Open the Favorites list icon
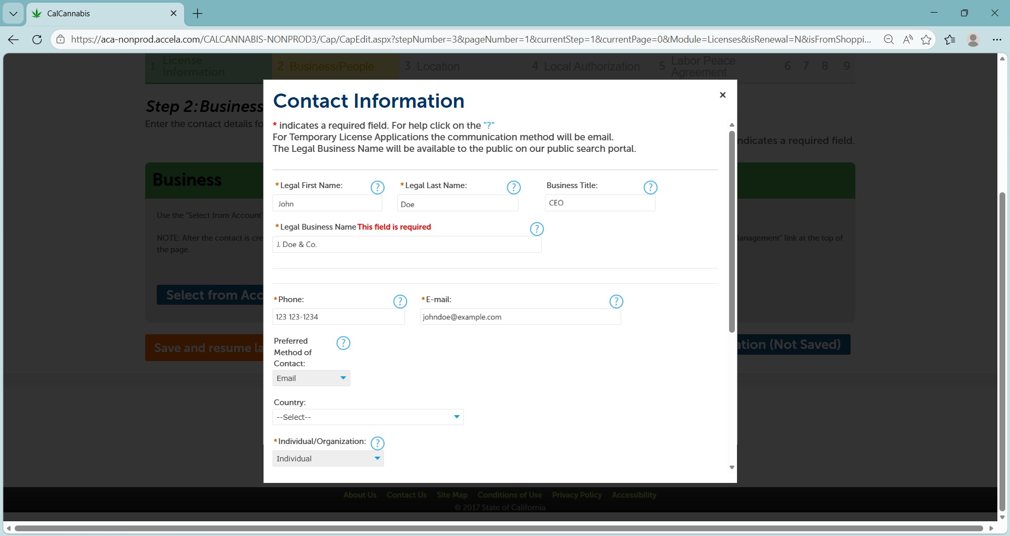 [950, 39]
